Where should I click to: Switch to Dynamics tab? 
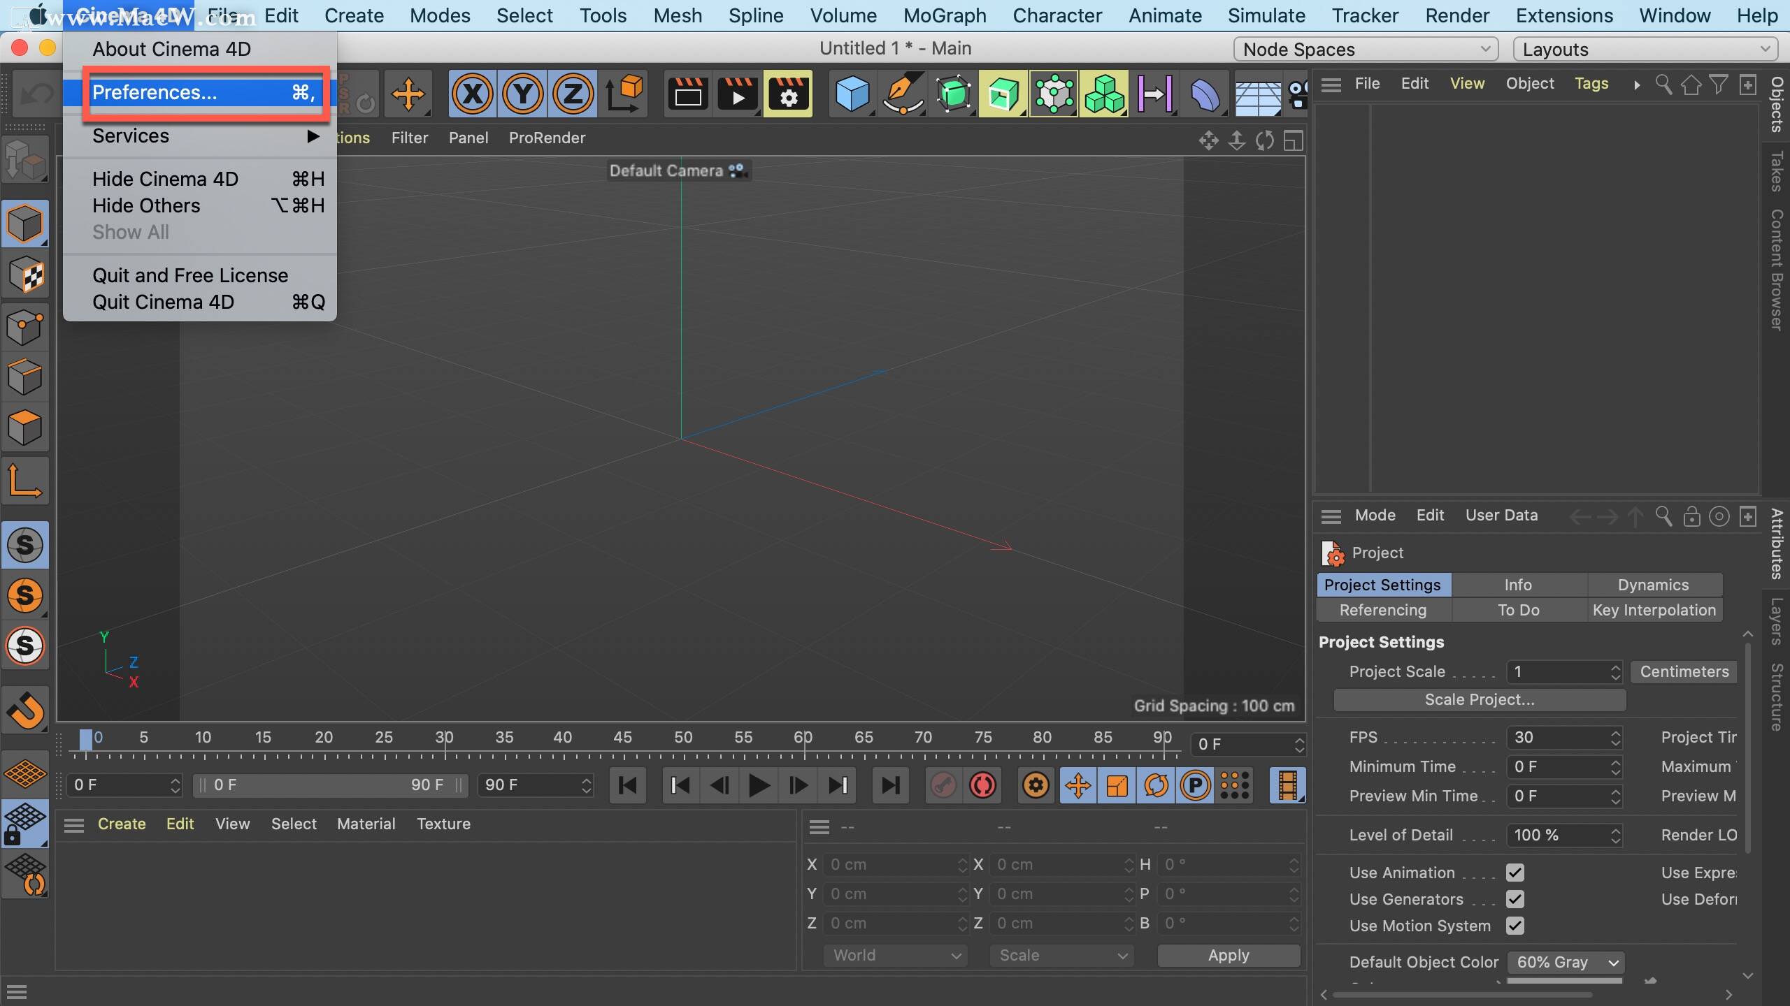[1654, 585]
